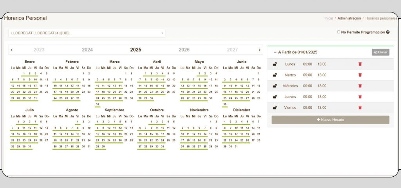Delete the Lunes schedule with trash icon

point(360,64)
